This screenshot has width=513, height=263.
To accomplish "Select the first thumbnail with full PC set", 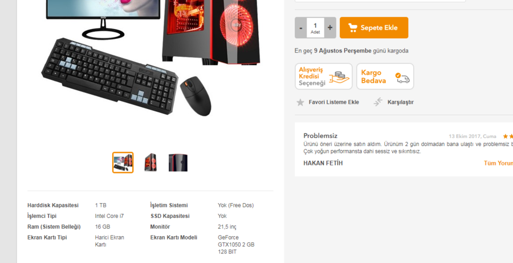I will [x=123, y=163].
